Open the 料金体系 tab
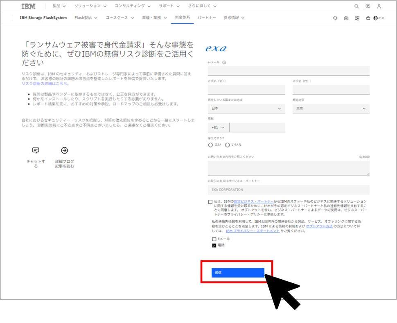Screen dimensions: 397x323 (x=182, y=18)
